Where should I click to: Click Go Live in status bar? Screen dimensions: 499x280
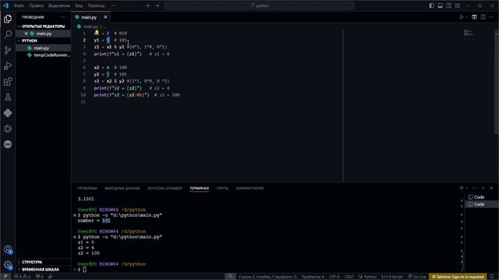(x=417, y=277)
